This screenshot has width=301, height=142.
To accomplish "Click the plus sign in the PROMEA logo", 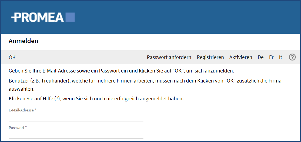I will click(14, 17).
